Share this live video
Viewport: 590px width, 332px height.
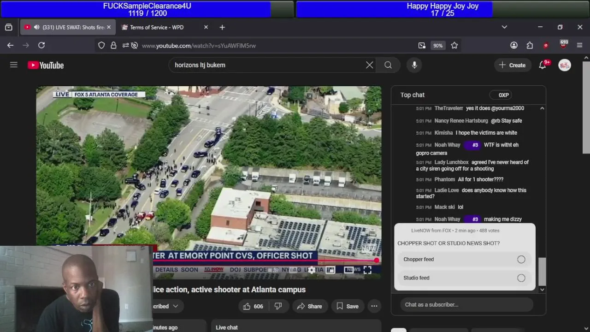click(x=310, y=306)
